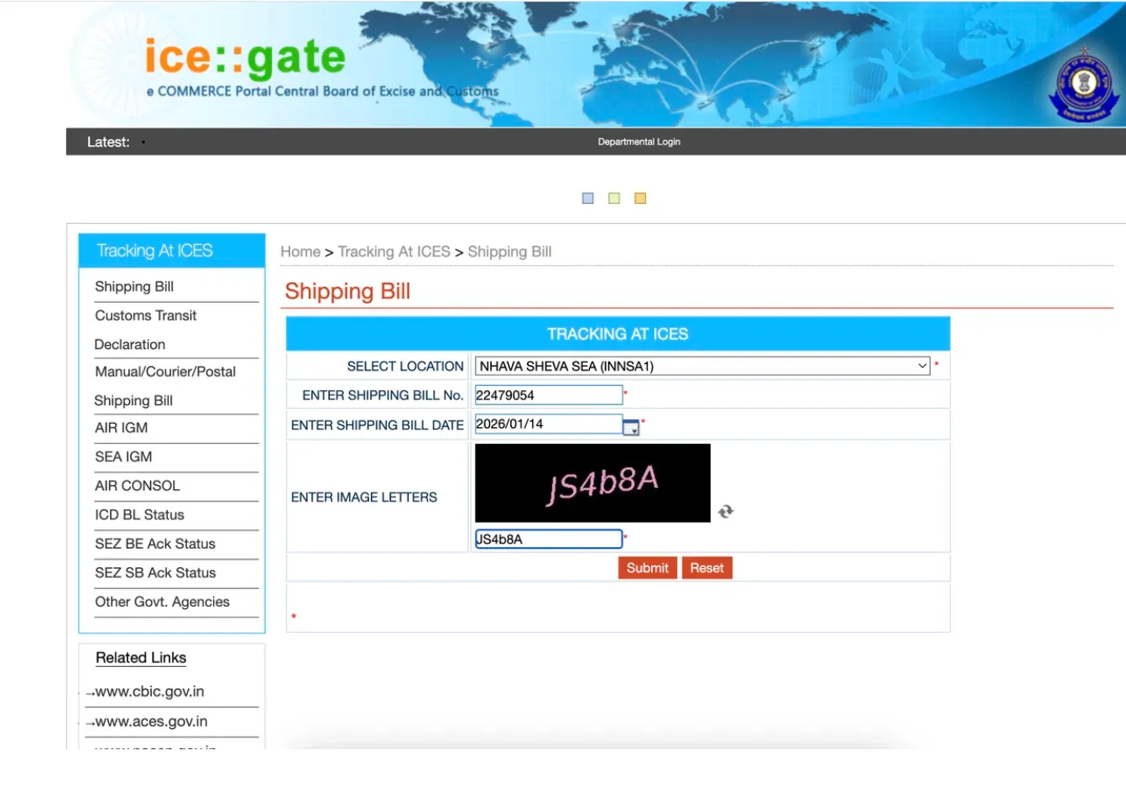Open the Departmental Login link
The width and height of the screenshot is (1126, 792).
pos(639,142)
